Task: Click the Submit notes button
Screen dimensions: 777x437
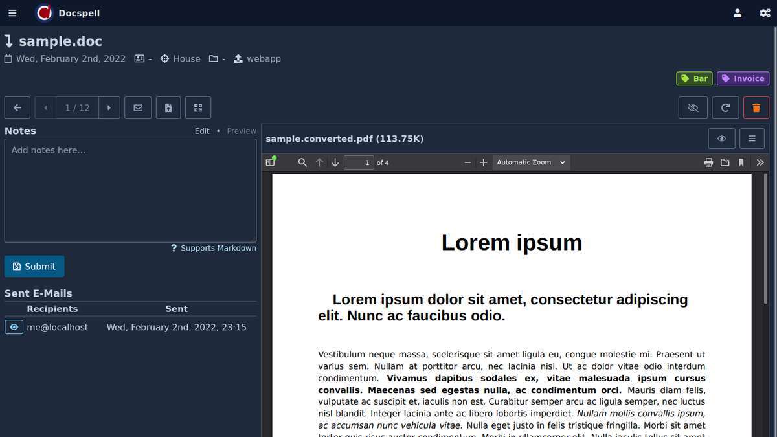Action: coord(34,267)
